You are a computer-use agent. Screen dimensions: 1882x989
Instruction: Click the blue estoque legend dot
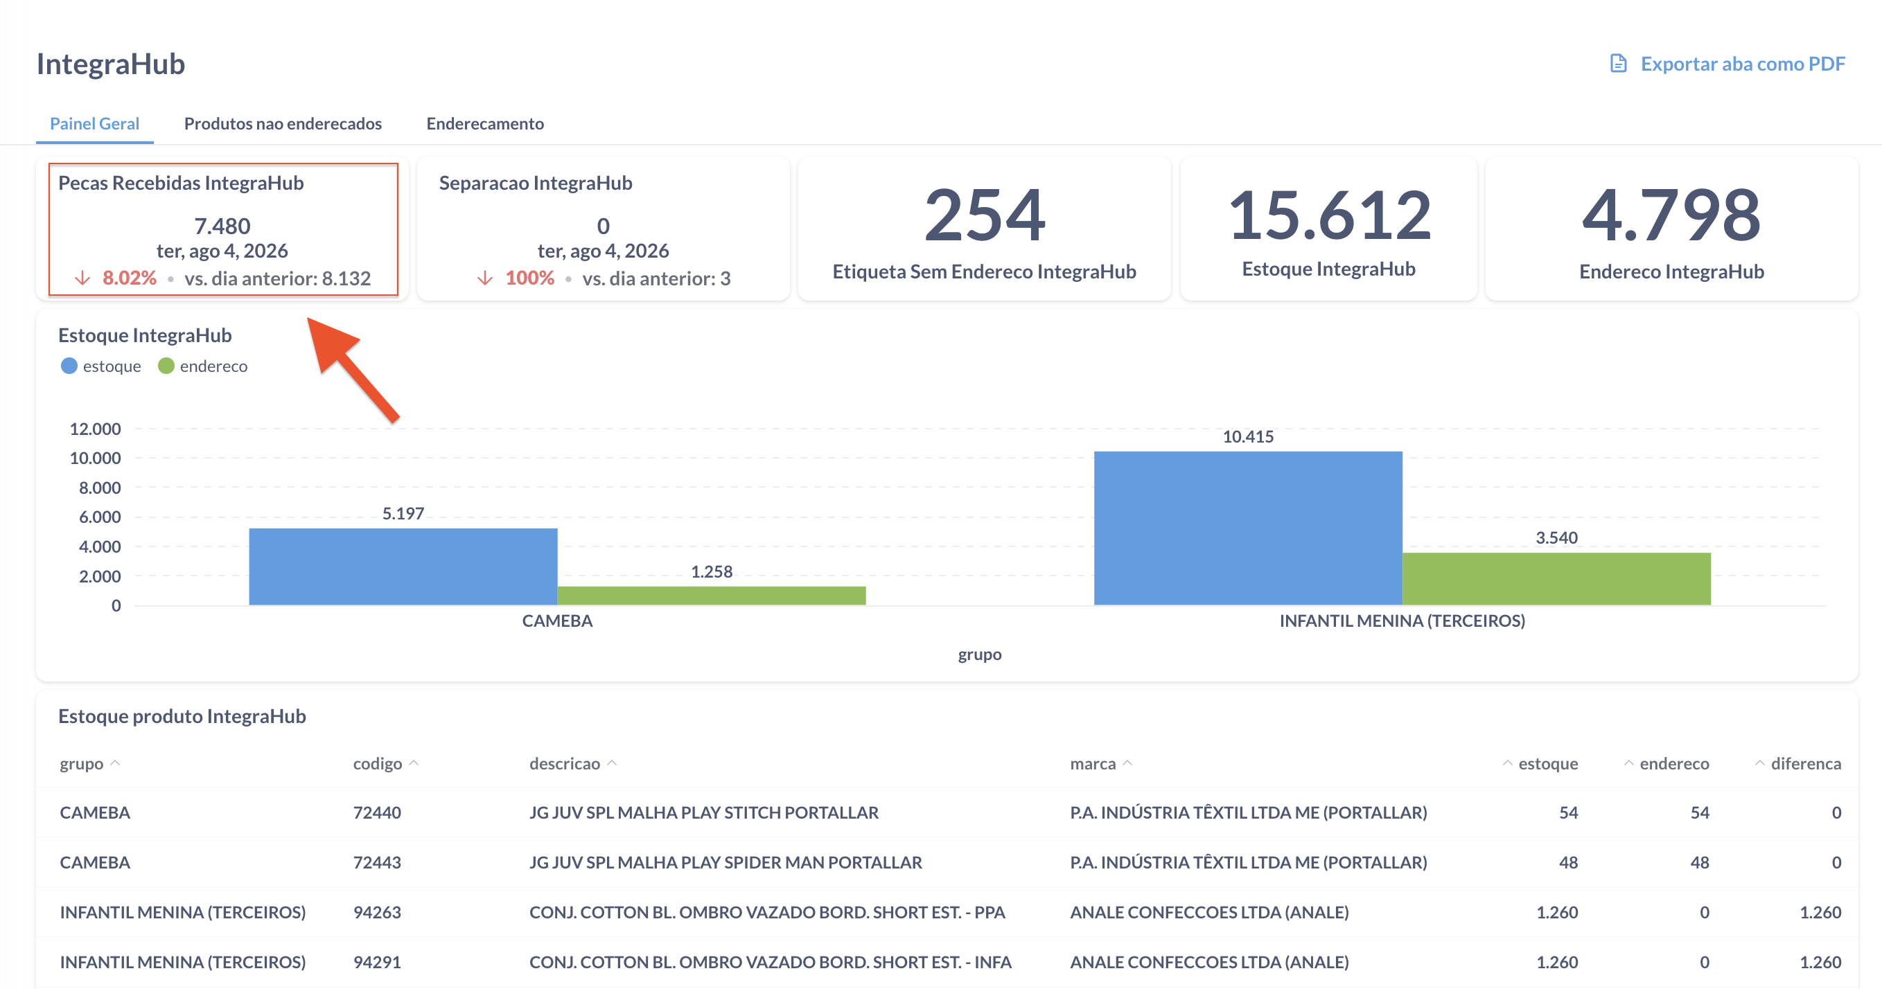(x=69, y=366)
